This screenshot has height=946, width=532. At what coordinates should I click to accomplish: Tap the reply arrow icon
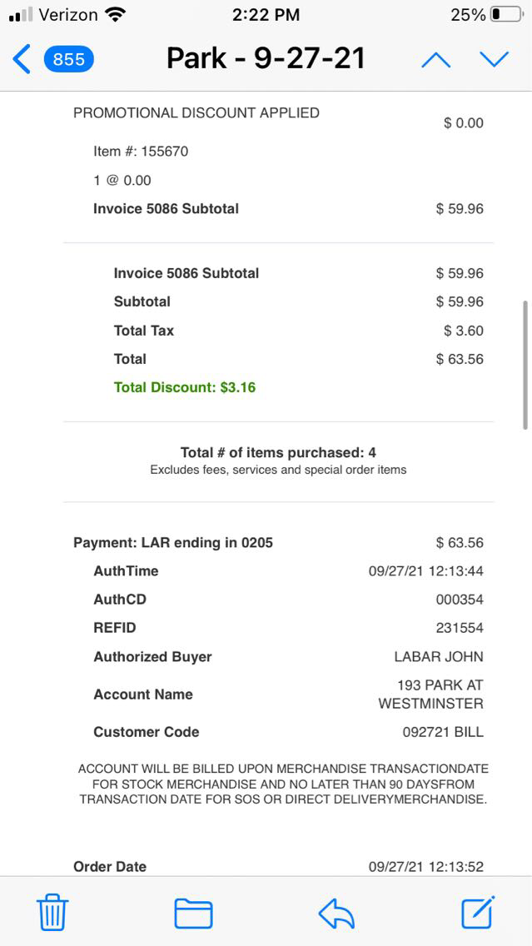[x=336, y=914]
